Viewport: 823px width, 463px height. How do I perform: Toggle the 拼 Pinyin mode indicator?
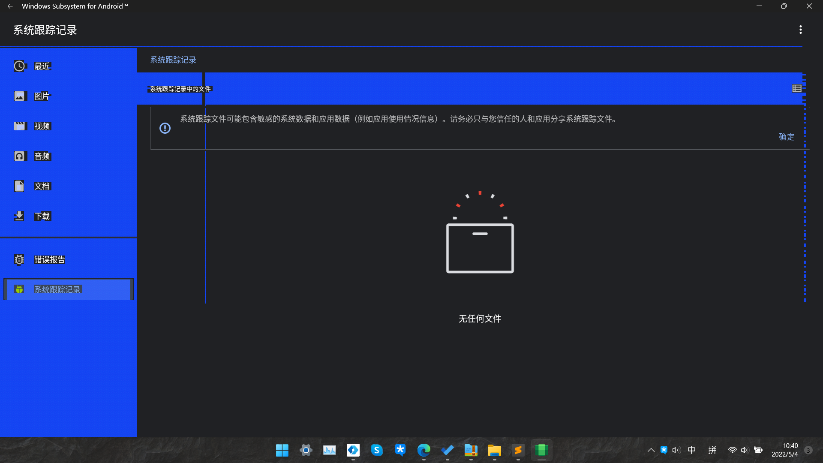click(713, 450)
